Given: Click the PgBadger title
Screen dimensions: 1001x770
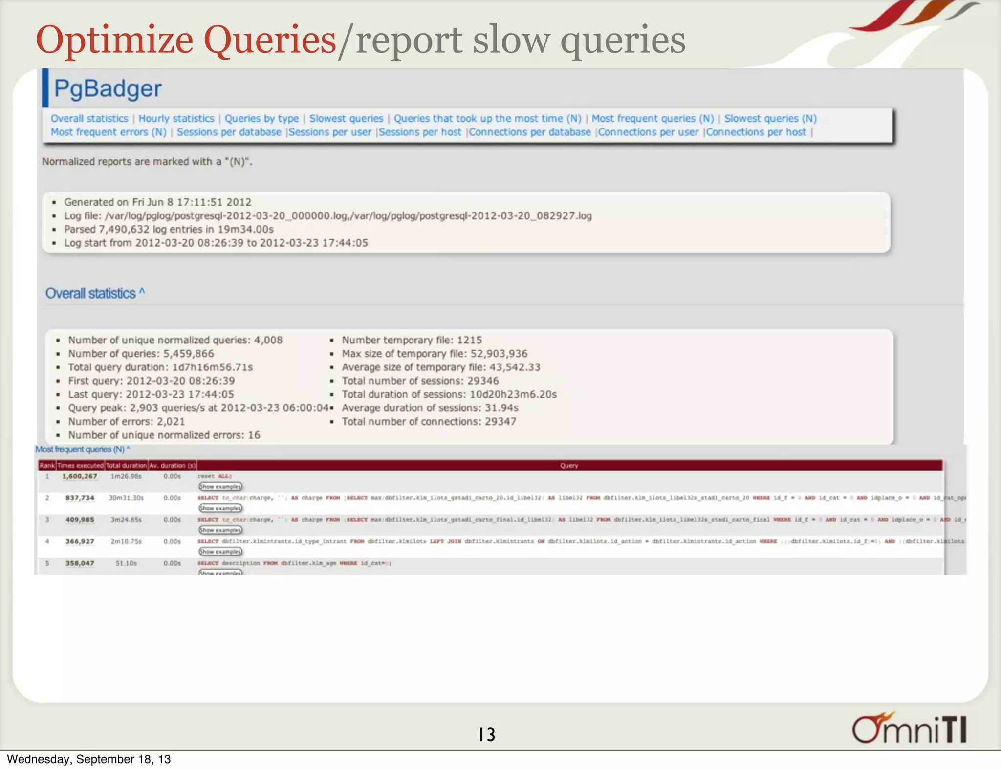Looking at the screenshot, I should tap(108, 89).
